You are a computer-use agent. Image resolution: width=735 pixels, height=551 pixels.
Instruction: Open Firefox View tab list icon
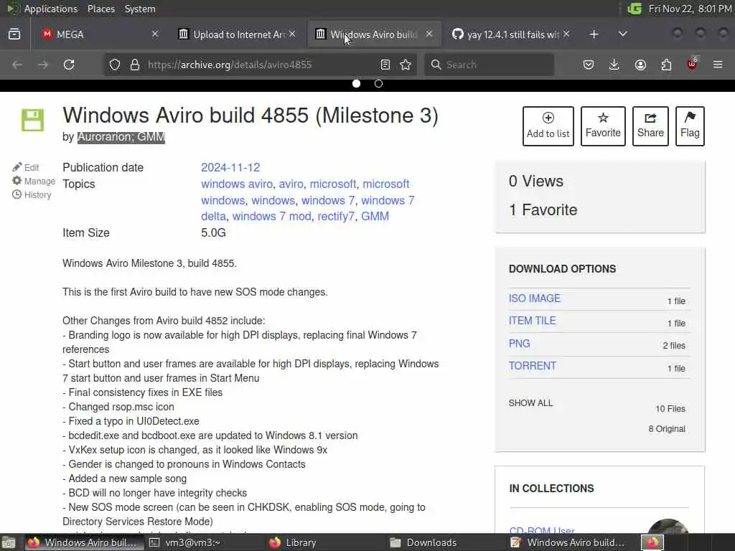pos(14,34)
